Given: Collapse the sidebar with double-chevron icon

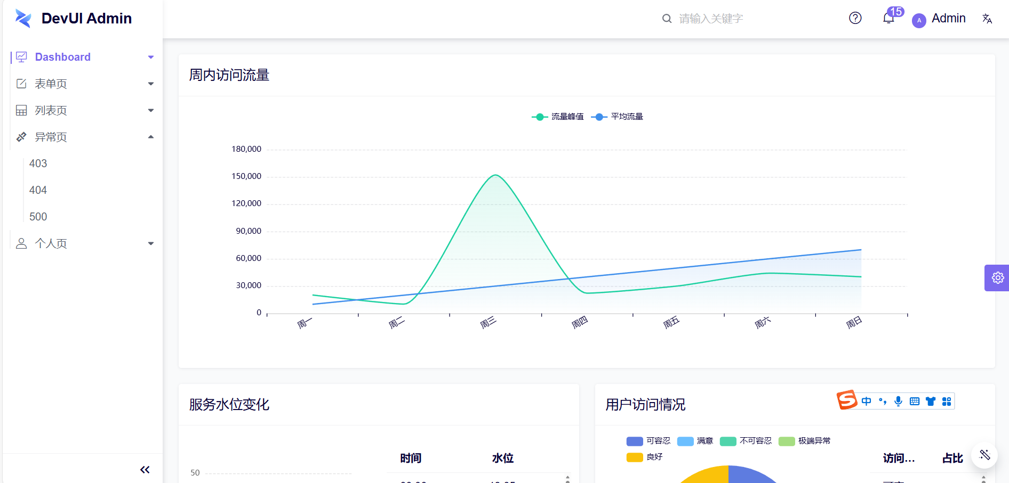Looking at the screenshot, I should click(x=145, y=470).
